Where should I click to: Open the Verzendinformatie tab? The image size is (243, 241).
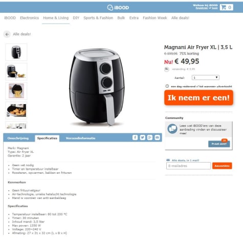[x=80, y=138]
